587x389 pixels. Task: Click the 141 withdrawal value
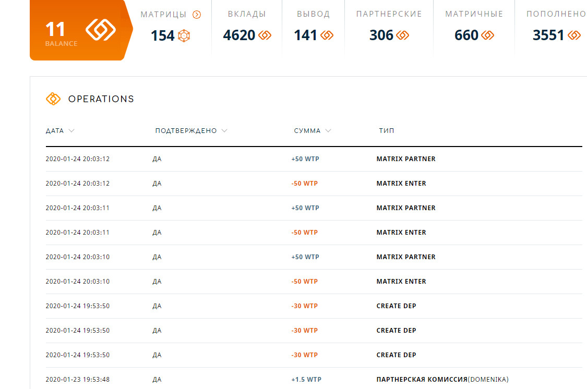[305, 35]
